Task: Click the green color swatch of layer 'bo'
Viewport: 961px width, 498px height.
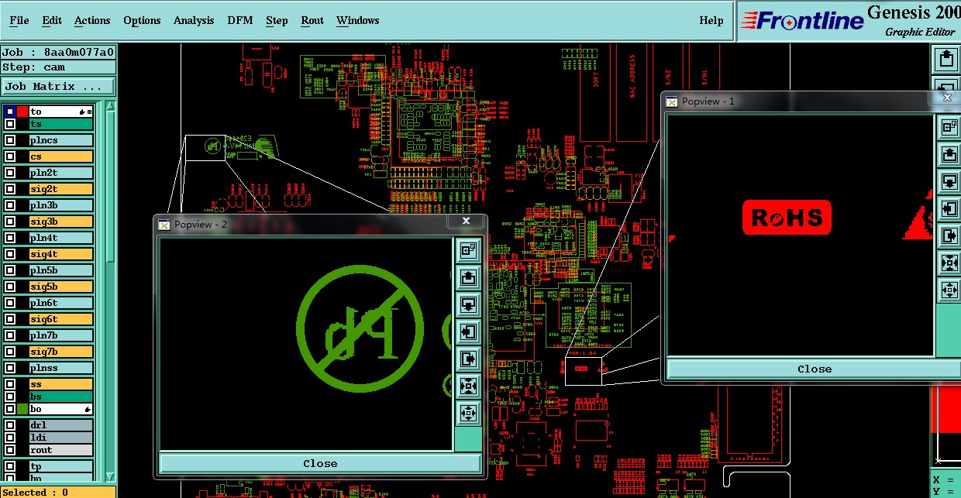Action: pos(22,409)
